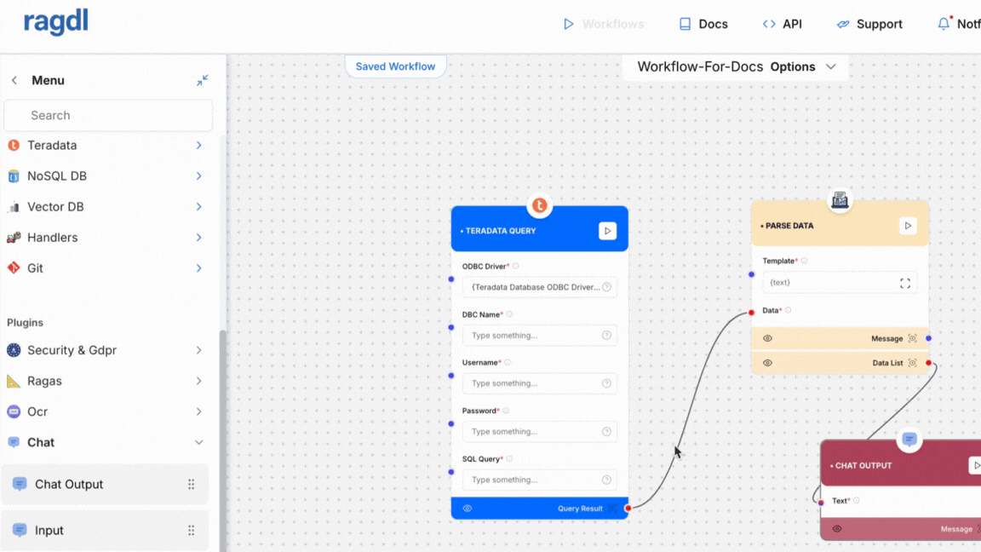Click the info icon next to Template label
Viewport: 981px width, 552px height.
804,261
